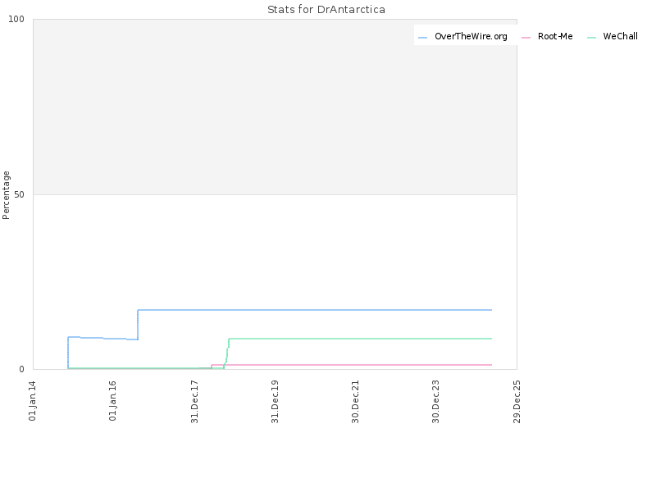Click the OverTheWire.org blue legend swatch
The image size is (656, 492).
[422, 37]
